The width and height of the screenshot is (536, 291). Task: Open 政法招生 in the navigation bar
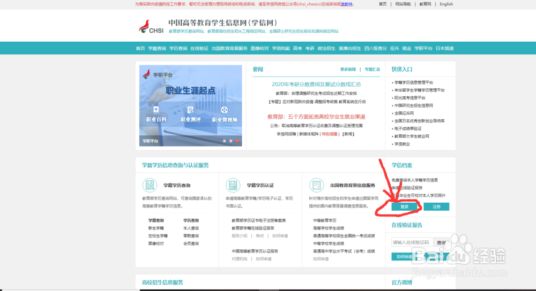[x=326, y=49]
